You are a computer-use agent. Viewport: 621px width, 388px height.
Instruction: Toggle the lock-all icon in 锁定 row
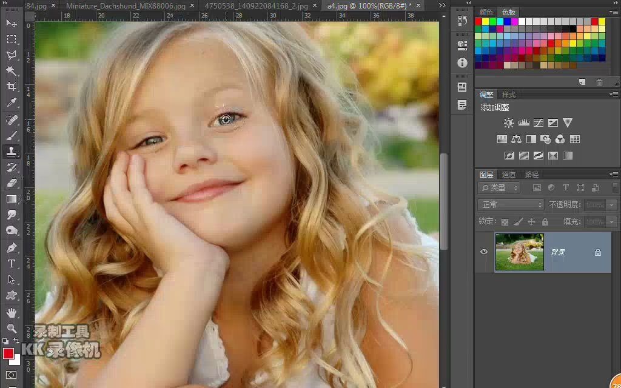(x=544, y=221)
